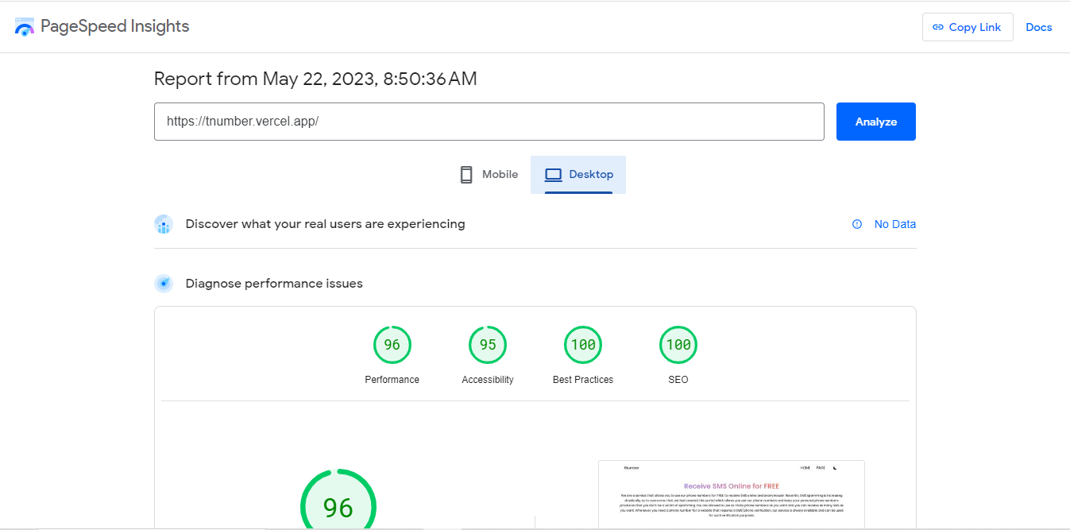This screenshot has height=530, width=1070.
Task: Click the No Data link
Action: [x=895, y=224]
